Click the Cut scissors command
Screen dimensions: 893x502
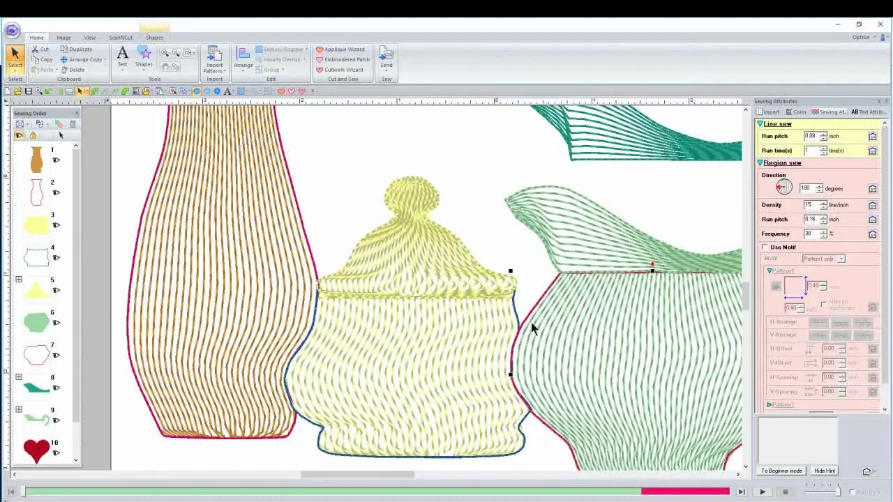pyautogui.click(x=40, y=50)
